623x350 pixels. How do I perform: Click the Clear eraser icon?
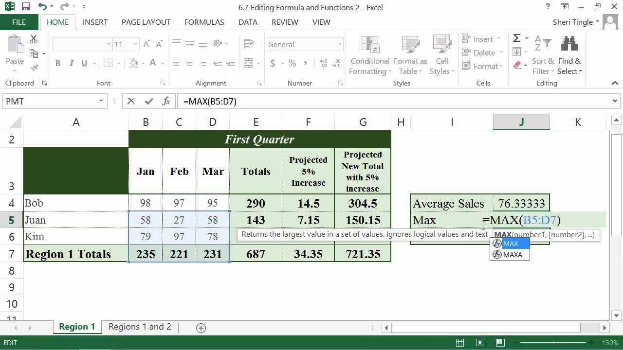click(x=516, y=65)
